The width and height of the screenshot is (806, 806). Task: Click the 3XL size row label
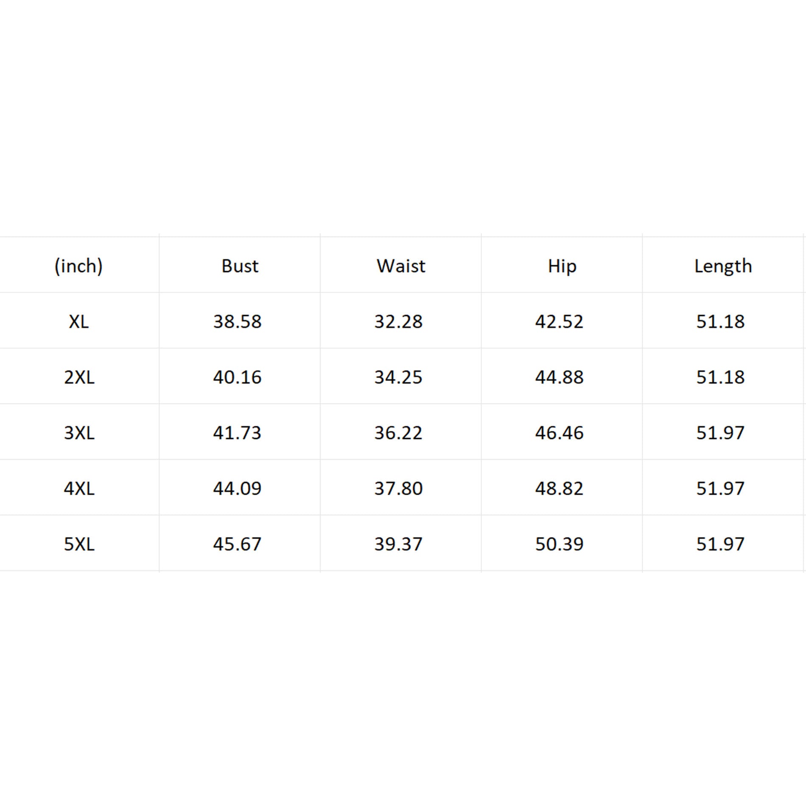79,433
